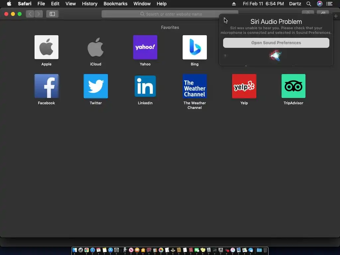Open the Help menu
340x255 pixels.
tap(162, 4)
